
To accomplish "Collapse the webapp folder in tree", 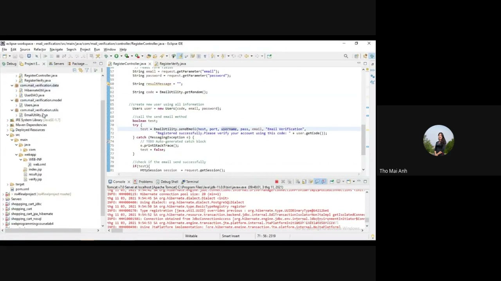I will (x=16, y=155).
